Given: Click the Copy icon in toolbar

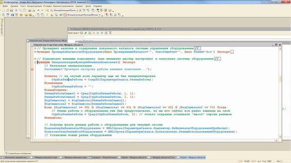Looking at the screenshot, I should [x=20, y=10].
